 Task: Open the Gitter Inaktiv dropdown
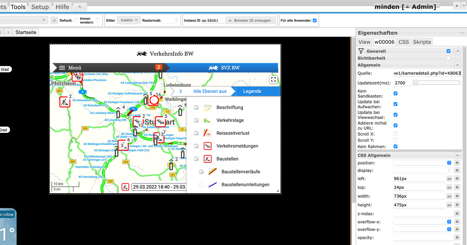click(x=130, y=20)
